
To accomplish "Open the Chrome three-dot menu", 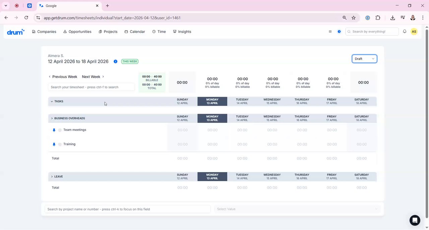I will point(423,18).
